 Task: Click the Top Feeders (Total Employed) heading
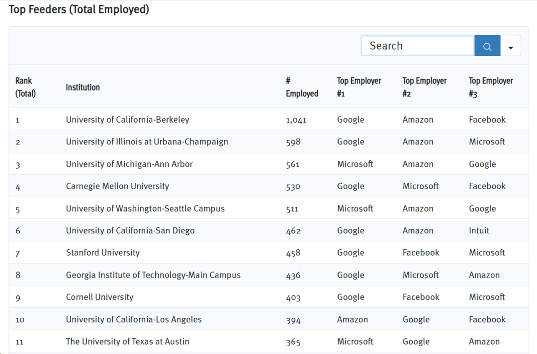(x=79, y=9)
